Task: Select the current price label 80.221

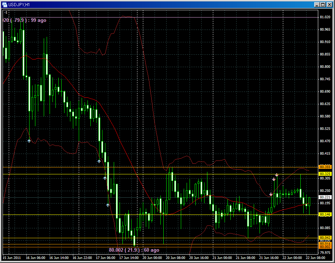Action: point(324,197)
